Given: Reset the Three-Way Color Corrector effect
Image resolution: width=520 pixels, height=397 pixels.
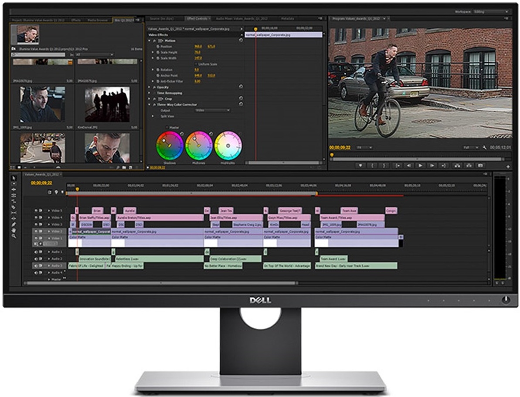Looking at the screenshot, I should point(241,104).
